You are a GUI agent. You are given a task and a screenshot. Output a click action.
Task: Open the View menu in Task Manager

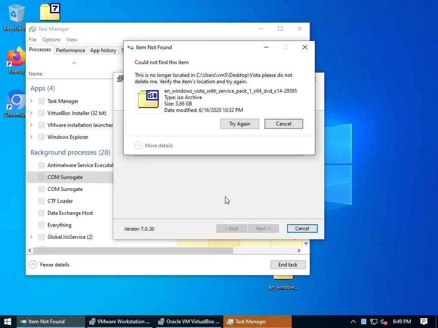tap(71, 40)
